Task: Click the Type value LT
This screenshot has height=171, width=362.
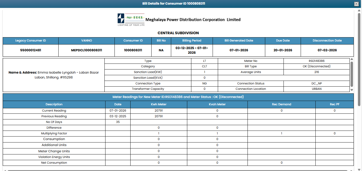Action: (204, 61)
